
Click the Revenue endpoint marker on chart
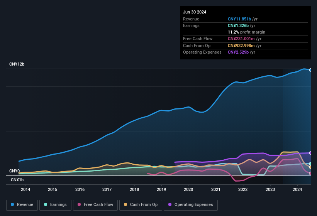pos(310,70)
